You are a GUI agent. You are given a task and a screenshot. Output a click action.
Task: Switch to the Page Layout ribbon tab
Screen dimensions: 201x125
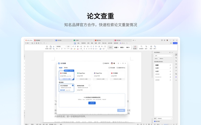pyautogui.click(x=83, y=43)
